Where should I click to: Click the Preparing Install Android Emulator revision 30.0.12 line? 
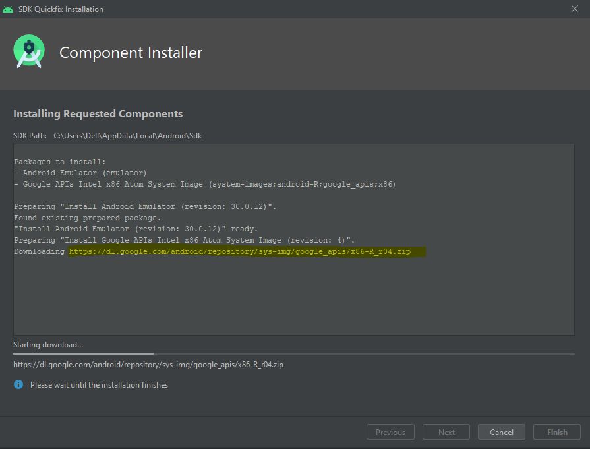tap(145, 206)
